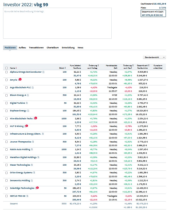
Task: Open the Amyris stock link
Action: tap(14, 80)
